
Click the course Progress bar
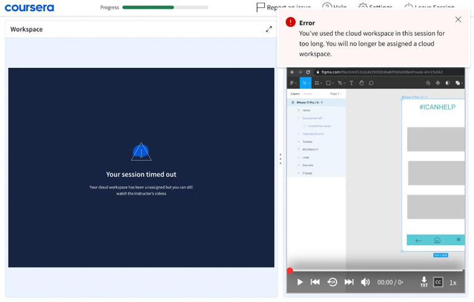(165, 7)
